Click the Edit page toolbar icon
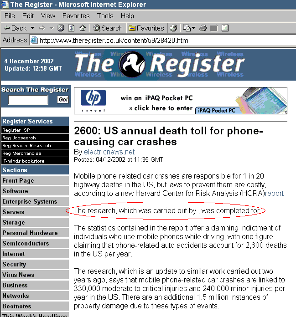This screenshot has width=296, height=317. (214, 28)
